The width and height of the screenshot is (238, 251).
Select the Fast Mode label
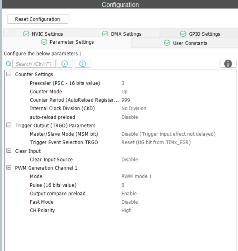(x=42, y=202)
